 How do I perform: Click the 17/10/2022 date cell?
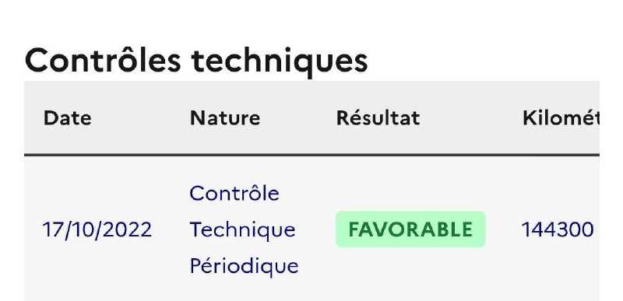coord(97,229)
